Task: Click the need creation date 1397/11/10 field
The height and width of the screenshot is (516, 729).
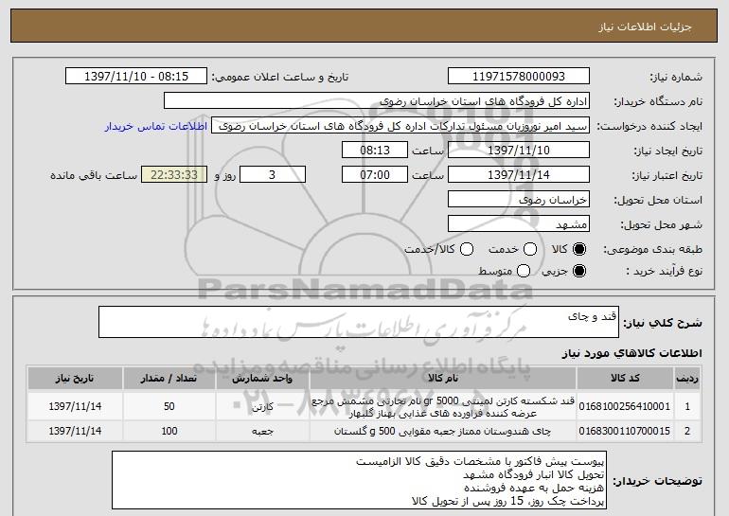Action: pyautogui.click(x=519, y=151)
